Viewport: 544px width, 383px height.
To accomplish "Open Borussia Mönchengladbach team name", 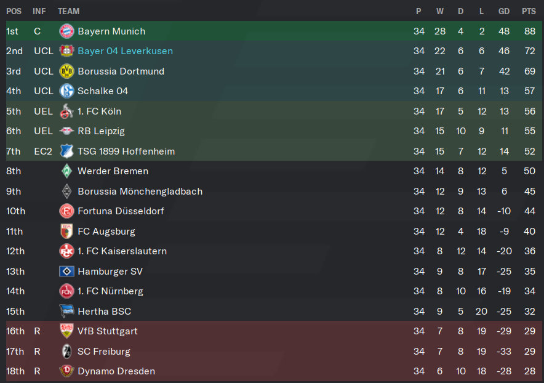I will pyautogui.click(x=140, y=191).
